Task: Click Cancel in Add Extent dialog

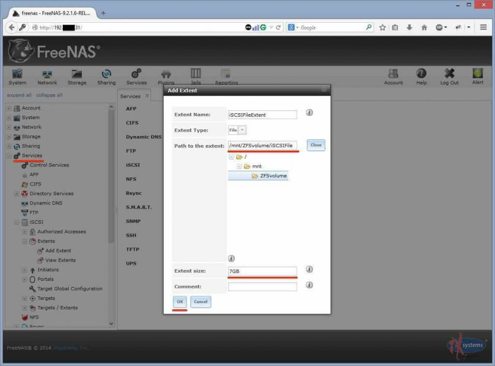Action: (201, 302)
